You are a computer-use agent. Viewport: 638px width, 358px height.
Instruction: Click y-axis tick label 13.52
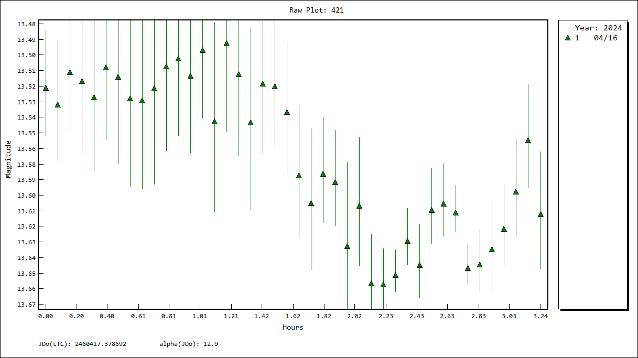(x=26, y=86)
